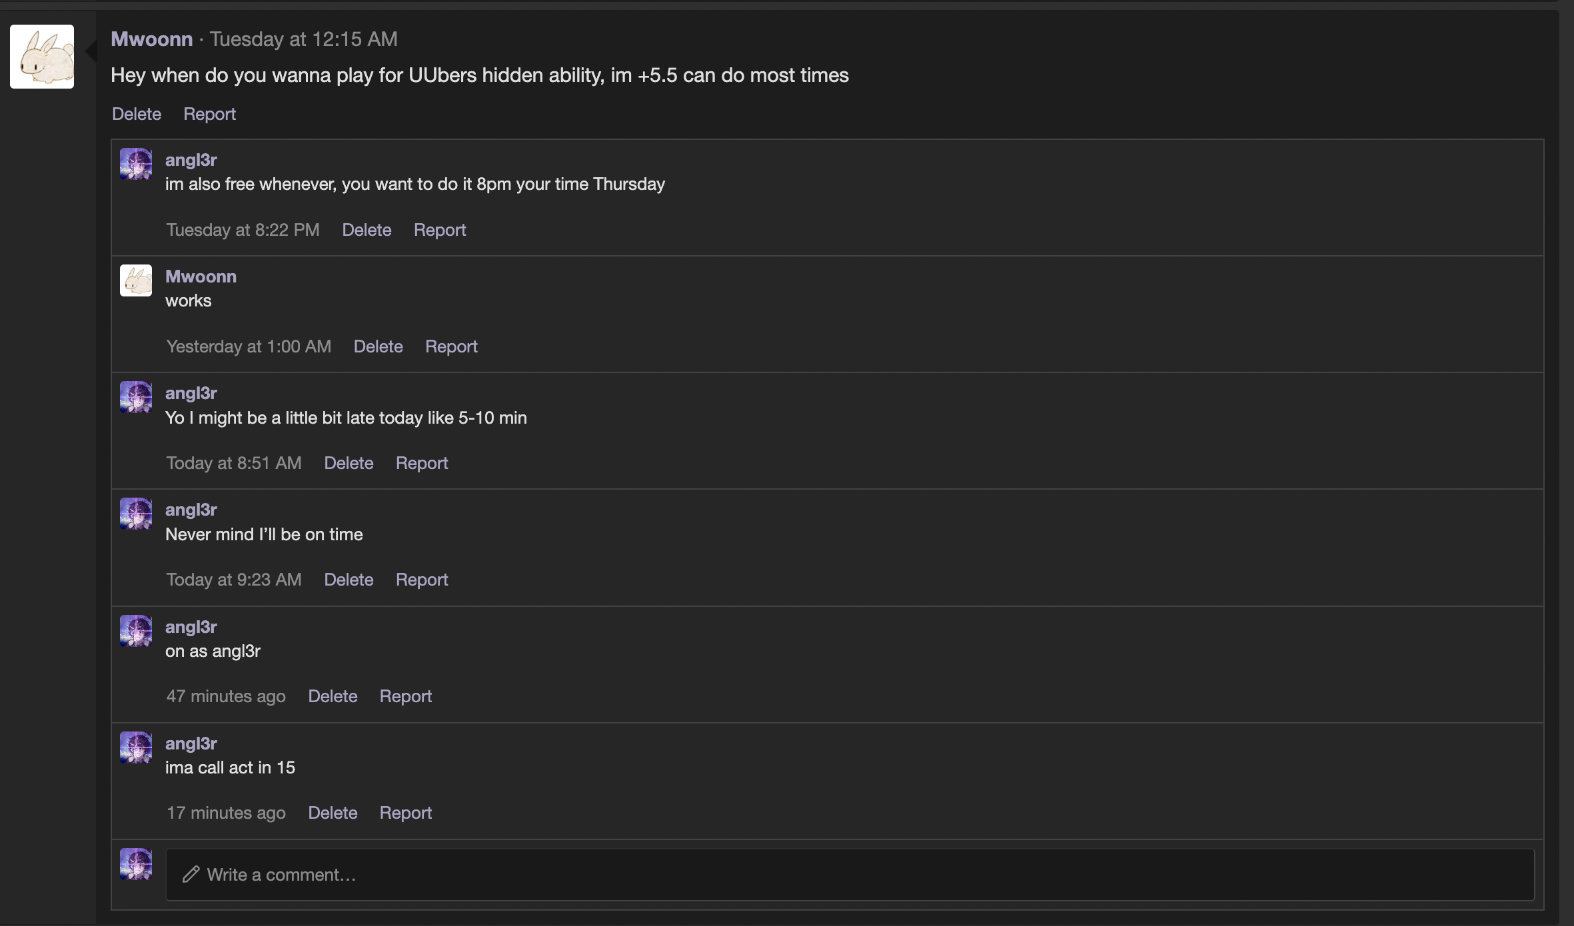
Task: Click angl3r avatar on the 'Never mind' comment
Action: click(x=136, y=514)
